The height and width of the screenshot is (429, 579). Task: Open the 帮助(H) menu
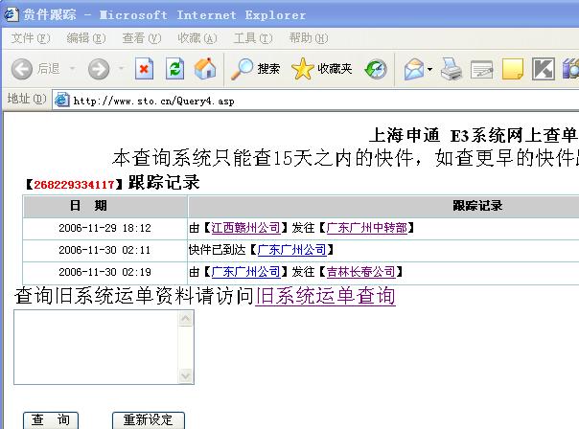(x=309, y=38)
